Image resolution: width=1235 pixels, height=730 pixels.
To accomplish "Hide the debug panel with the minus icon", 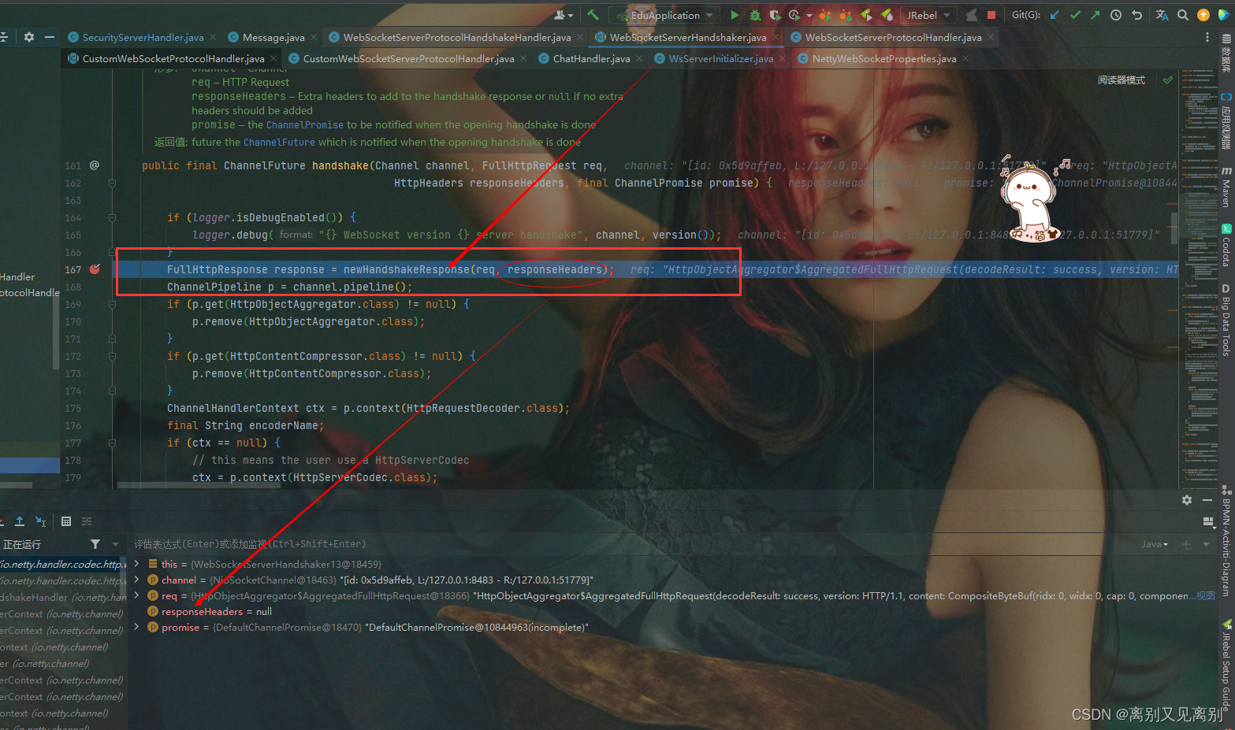I will point(1207,500).
